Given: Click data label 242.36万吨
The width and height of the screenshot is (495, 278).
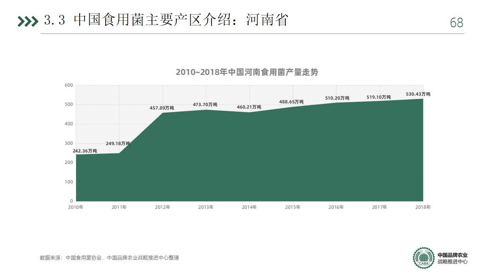Looking at the screenshot, I should point(85,151).
